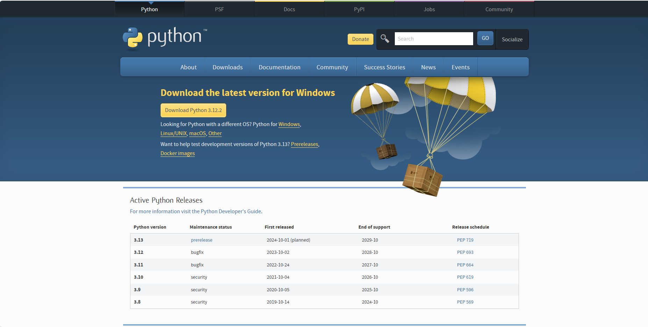Viewport: 648px width, 327px height.
Task: Open the Socialize dropdown
Action: (x=512, y=40)
